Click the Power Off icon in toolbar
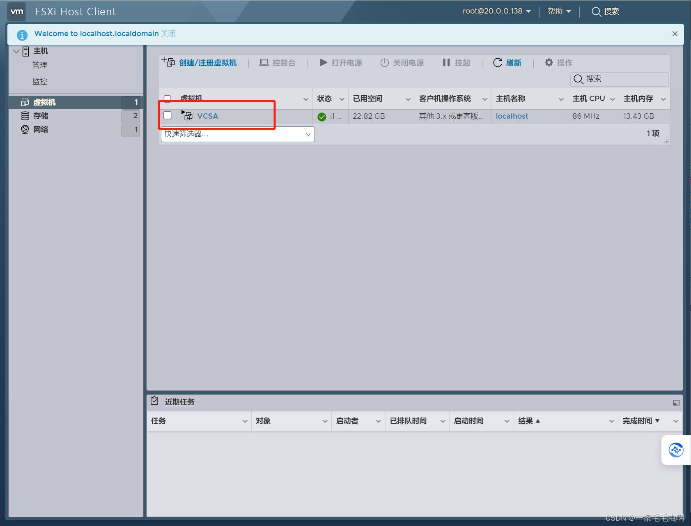Screen dimensions: 691x526 coord(384,62)
